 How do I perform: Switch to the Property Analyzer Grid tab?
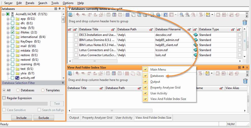pyautogui.click(x=97, y=118)
